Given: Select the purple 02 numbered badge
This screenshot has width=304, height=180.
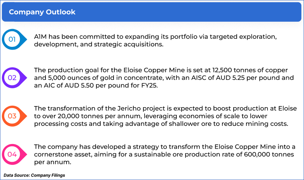Looking at the screenshot, I should 13,77.
